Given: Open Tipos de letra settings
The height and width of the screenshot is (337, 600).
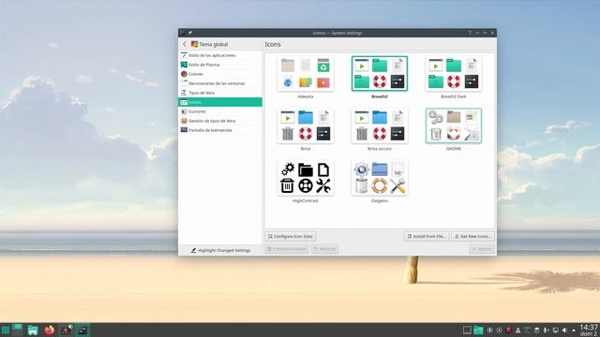Looking at the screenshot, I should pos(220,93).
